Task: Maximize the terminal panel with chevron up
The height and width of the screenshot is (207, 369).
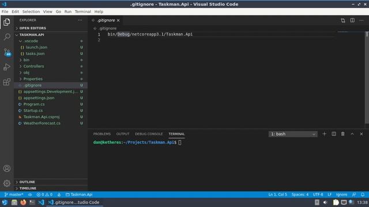Action: pyautogui.click(x=352, y=134)
